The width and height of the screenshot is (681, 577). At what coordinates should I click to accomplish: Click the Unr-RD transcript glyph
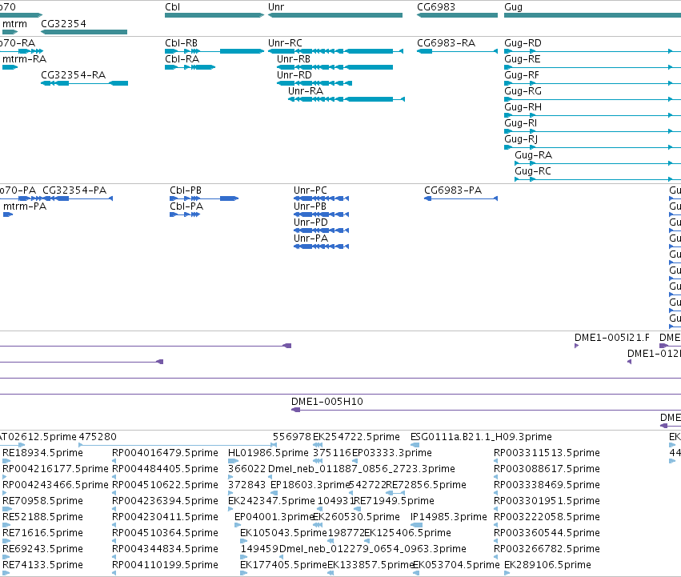pos(314,83)
